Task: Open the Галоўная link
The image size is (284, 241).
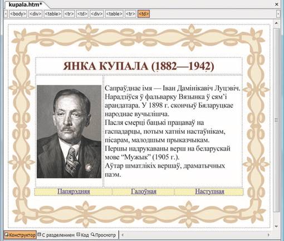Action: (x=144, y=191)
